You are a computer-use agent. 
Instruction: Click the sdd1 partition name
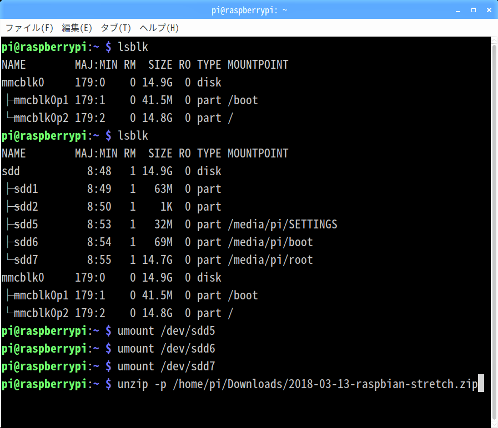(26, 189)
